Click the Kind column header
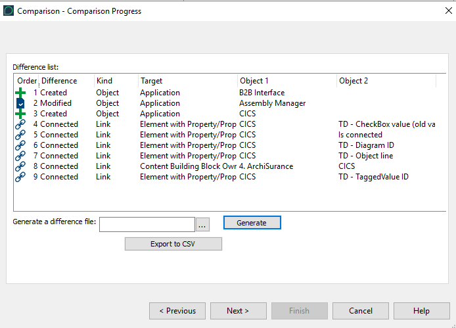 pos(104,81)
